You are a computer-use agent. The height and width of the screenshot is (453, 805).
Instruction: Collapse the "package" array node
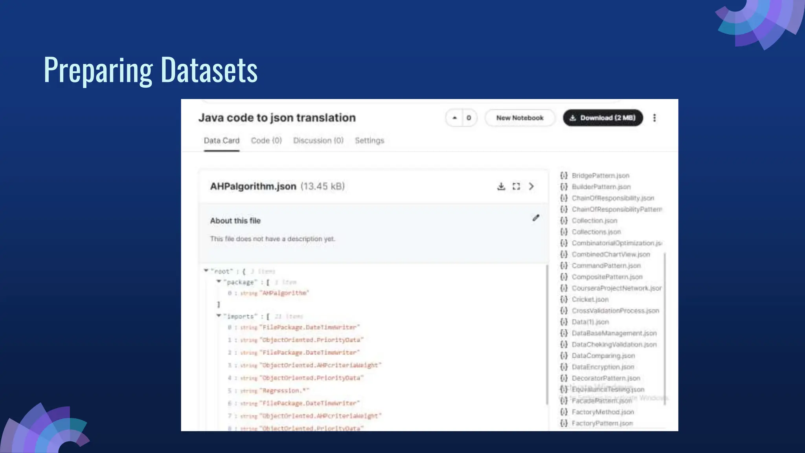coord(219,282)
